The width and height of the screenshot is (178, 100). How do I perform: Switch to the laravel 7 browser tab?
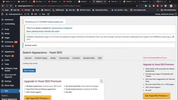[84, 1]
